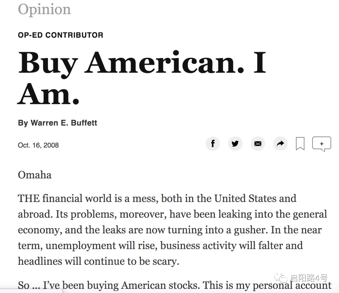Click the word "unemployment" in the article
Viewport: 339px width, 293px height.
click(x=80, y=245)
